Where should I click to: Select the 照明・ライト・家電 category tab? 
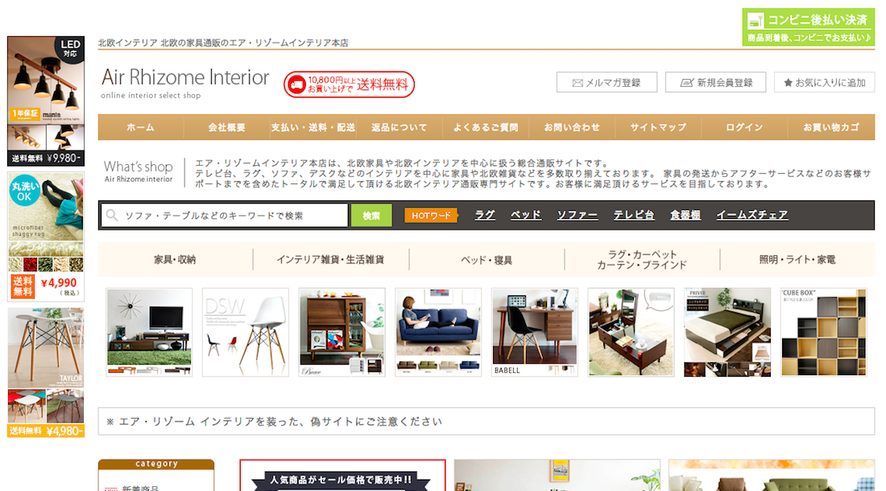[x=797, y=260]
